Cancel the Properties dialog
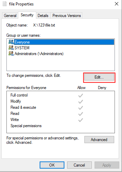 tap(79, 165)
